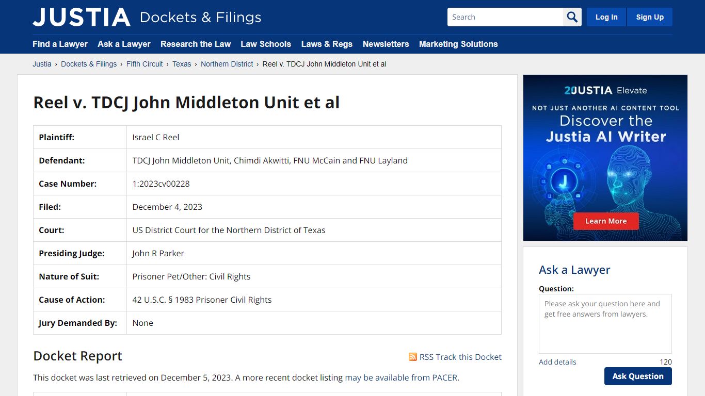Viewport: 705px width, 396px height.
Task: Open Fifth Circuit breadcrumb link
Action: (145, 64)
